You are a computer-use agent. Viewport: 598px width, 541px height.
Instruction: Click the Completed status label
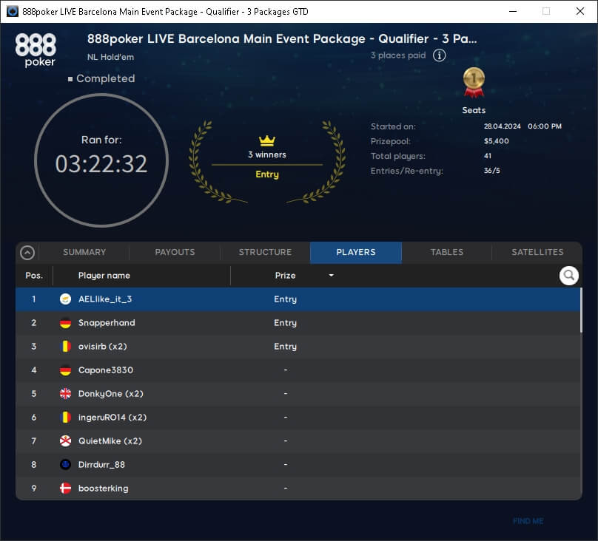click(x=105, y=78)
